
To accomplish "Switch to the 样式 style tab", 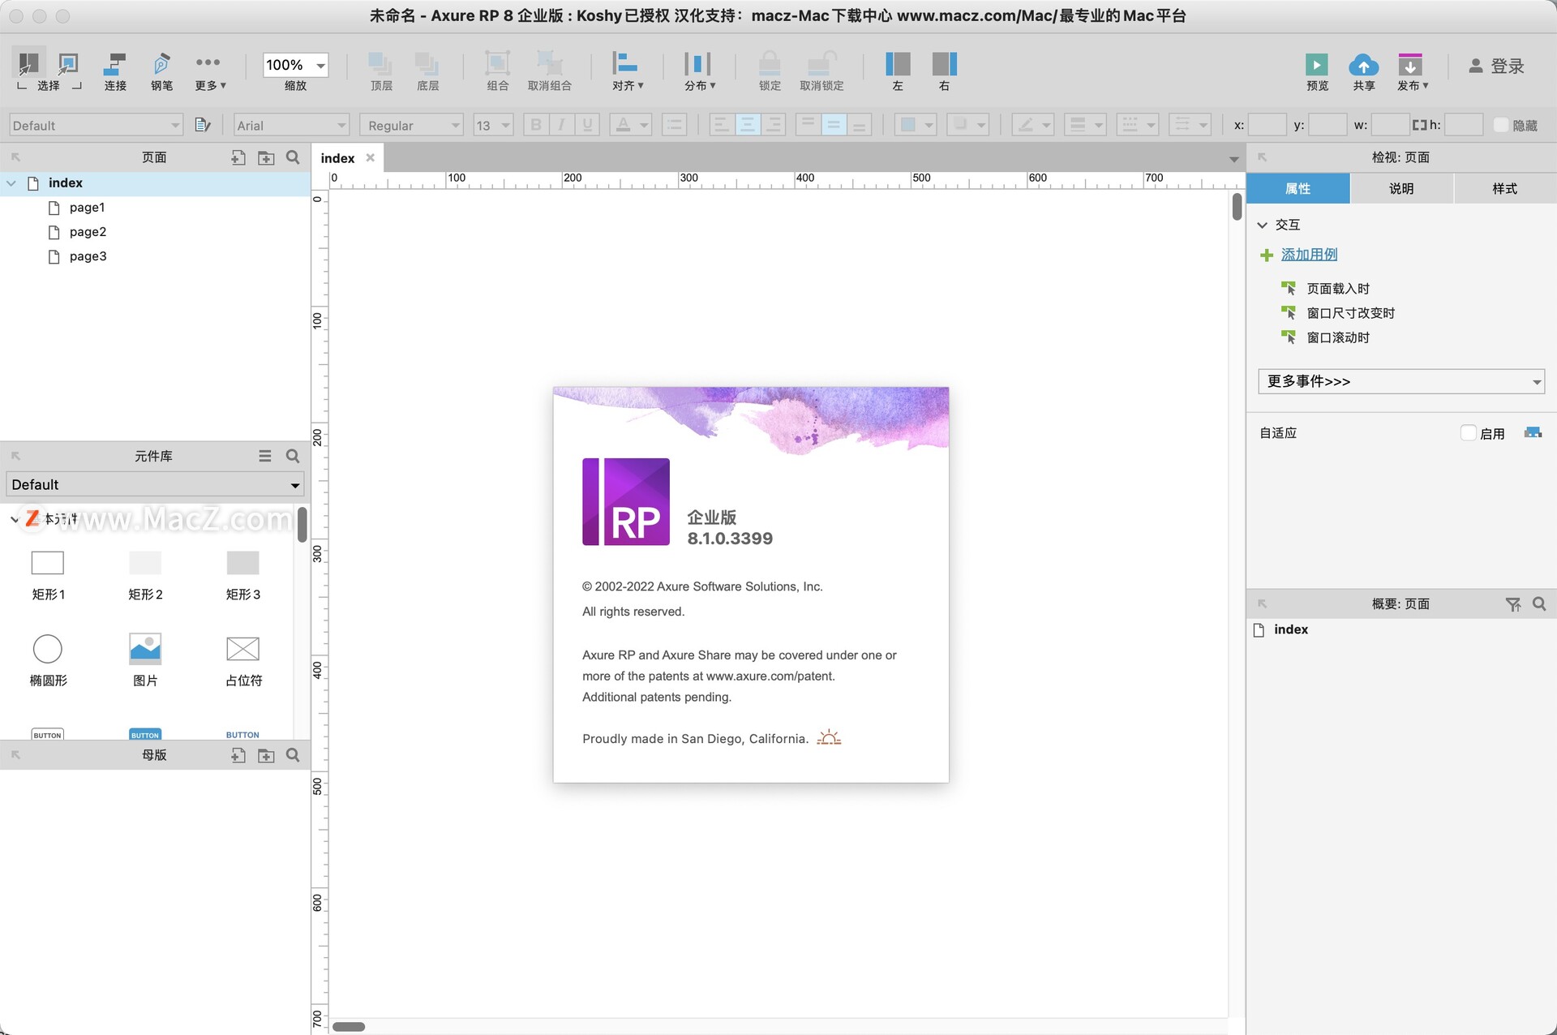I will [1505, 188].
